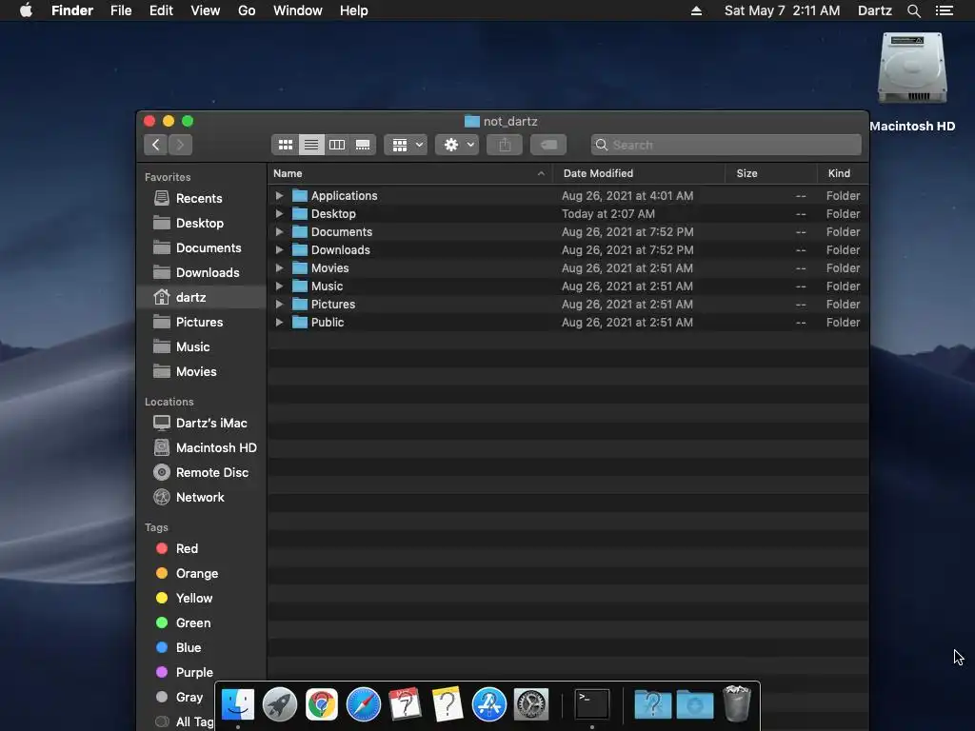
Task: Expand the Downloads folder disclosure triangle
Action: pos(279,250)
